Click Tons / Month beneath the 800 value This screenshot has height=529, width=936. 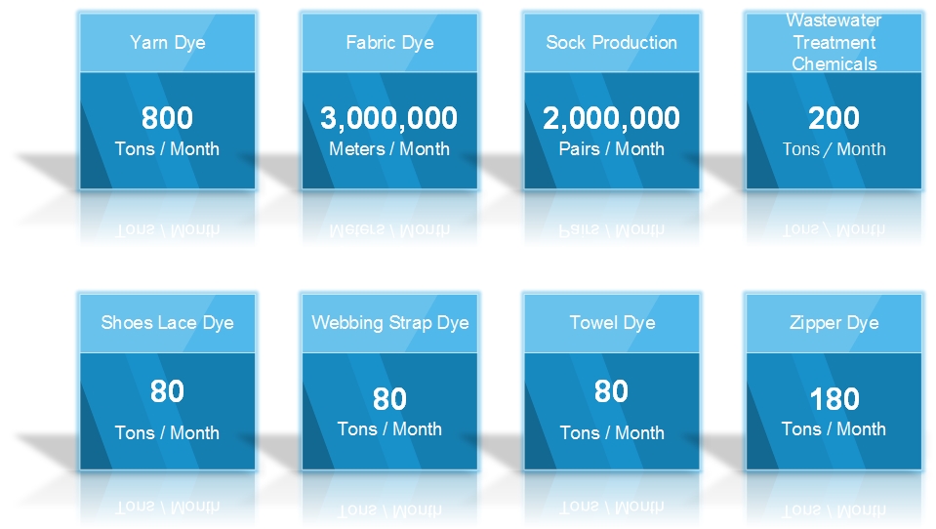click(167, 149)
